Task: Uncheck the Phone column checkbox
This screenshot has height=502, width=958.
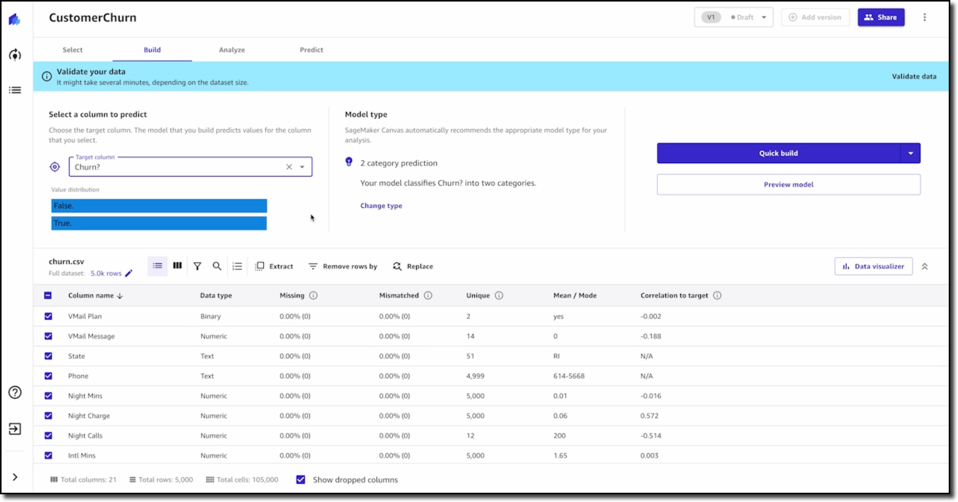Action: tap(48, 376)
